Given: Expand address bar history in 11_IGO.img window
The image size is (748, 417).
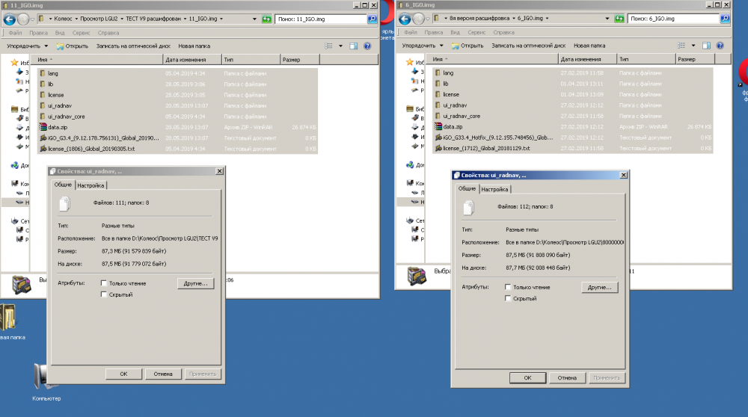Looking at the screenshot, I should pyautogui.click(x=254, y=19).
